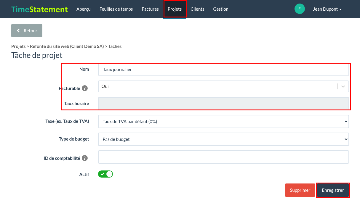360x211 pixels.
Task: Switch to the Factures section
Action: [x=150, y=9]
